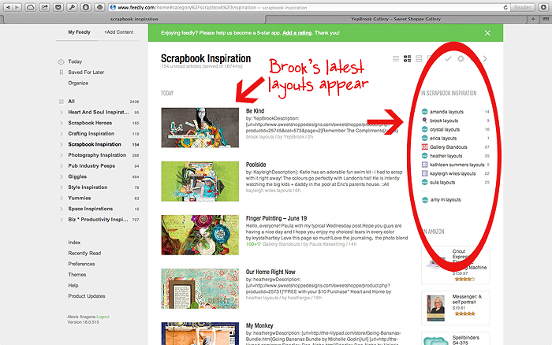Expand Photography Inspiration category arrow
Screen dimensions: 552x345
pos(62,155)
